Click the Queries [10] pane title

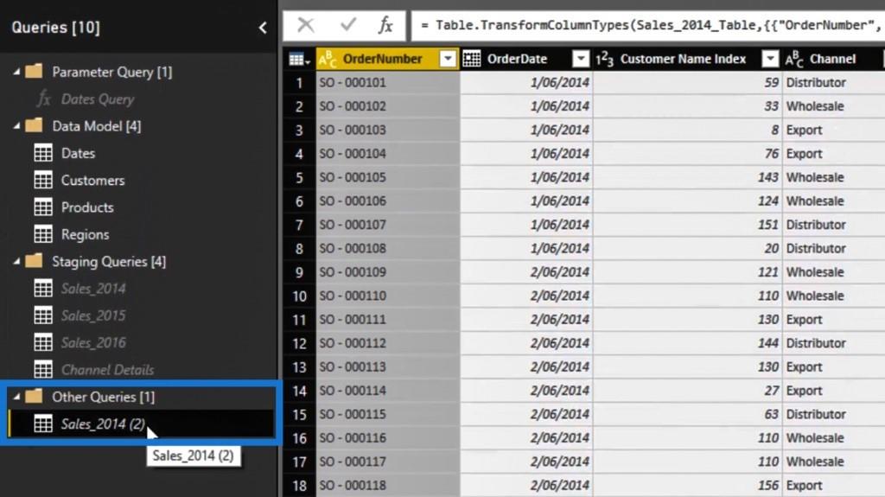(55, 28)
